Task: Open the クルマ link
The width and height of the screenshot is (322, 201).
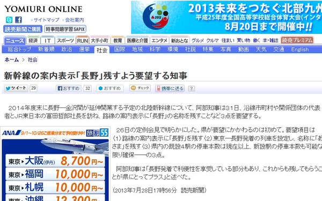Action: point(213,40)
